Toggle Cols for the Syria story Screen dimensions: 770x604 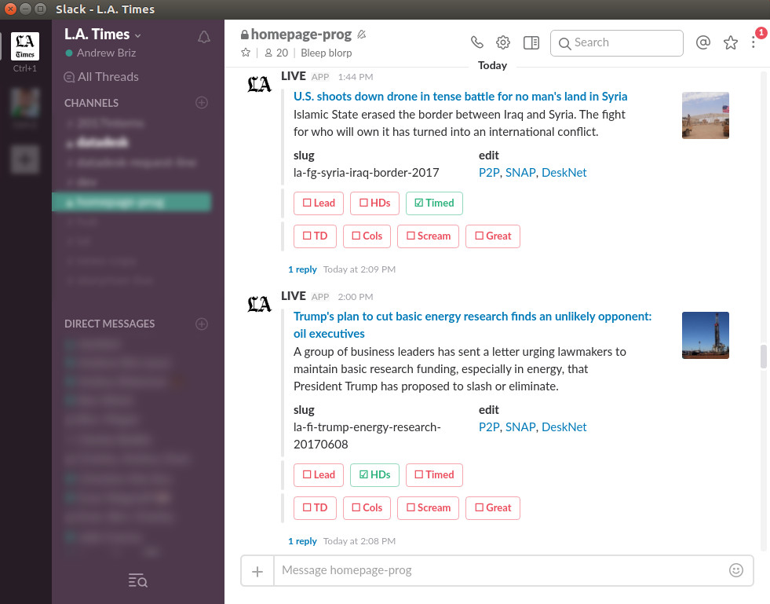point(367,236)
